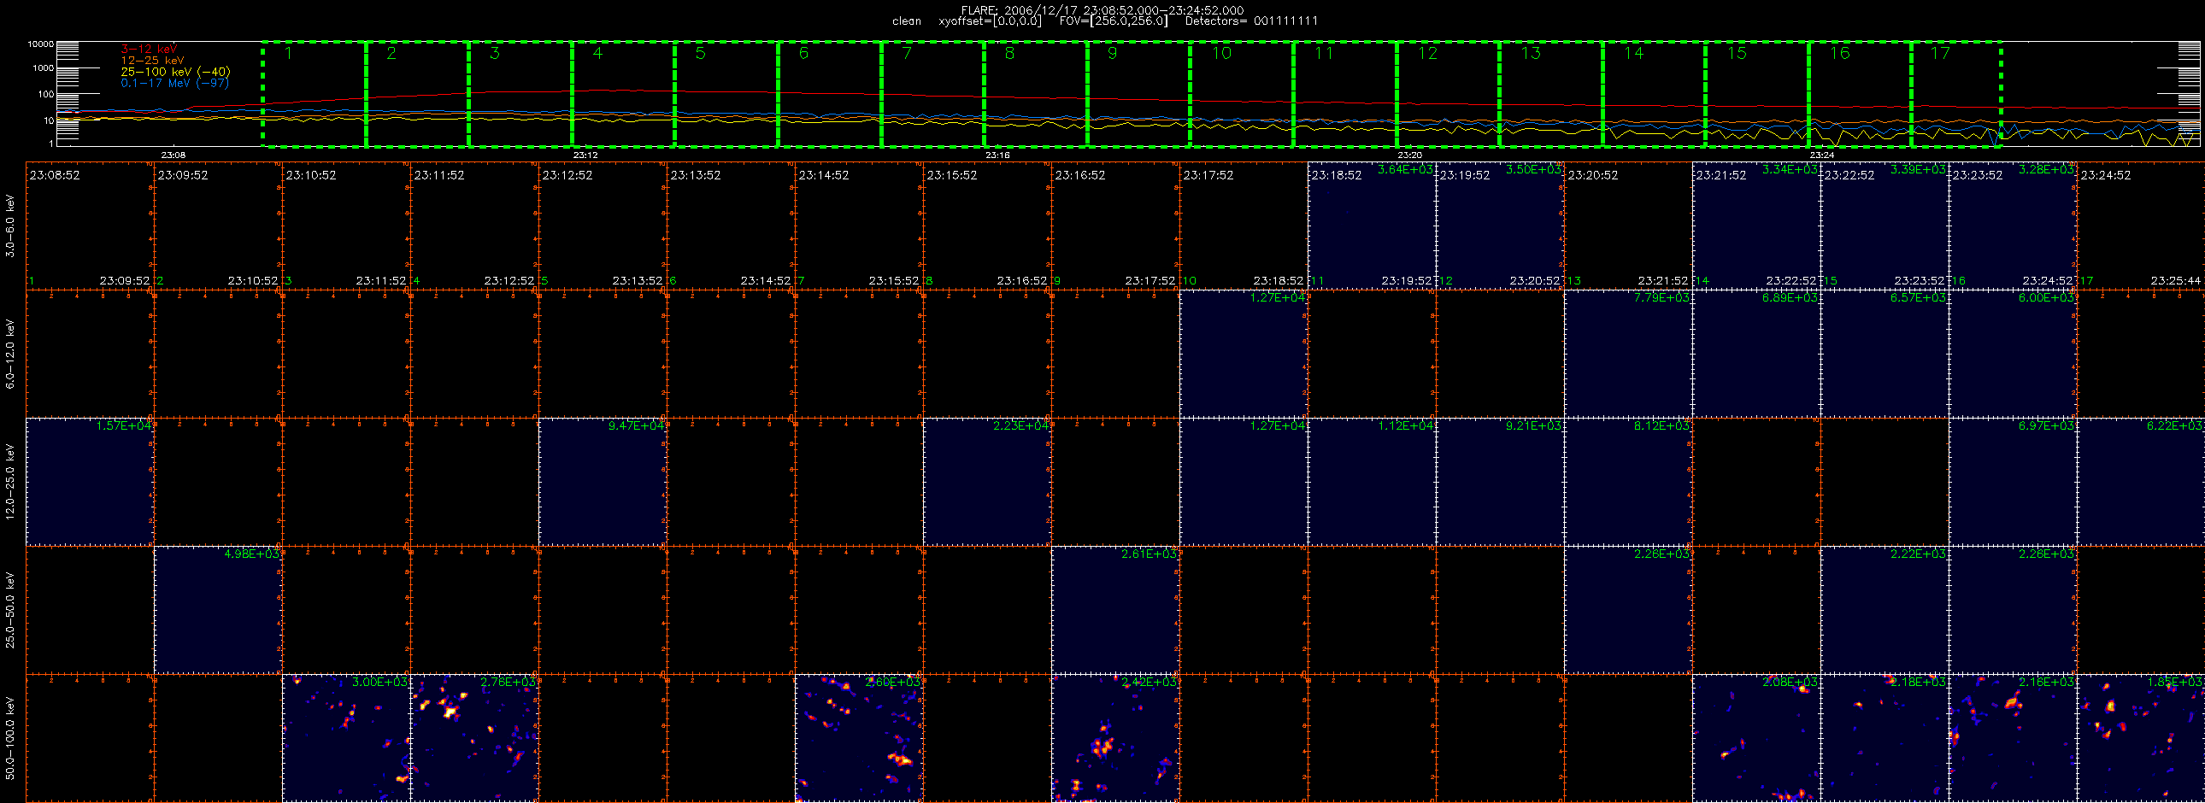
Task: Click the orange 12-25 keV legend entry
Action: point(152,61)
